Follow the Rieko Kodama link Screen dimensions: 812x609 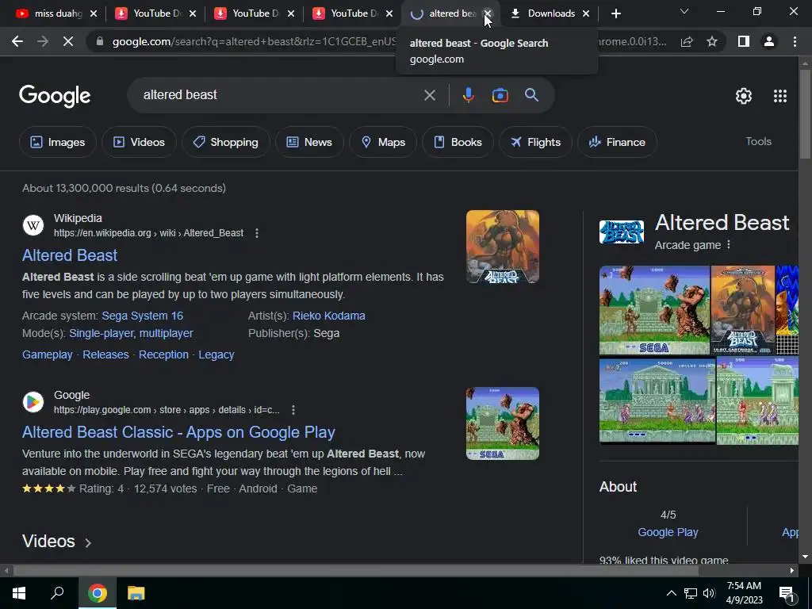tap(329, 316)
